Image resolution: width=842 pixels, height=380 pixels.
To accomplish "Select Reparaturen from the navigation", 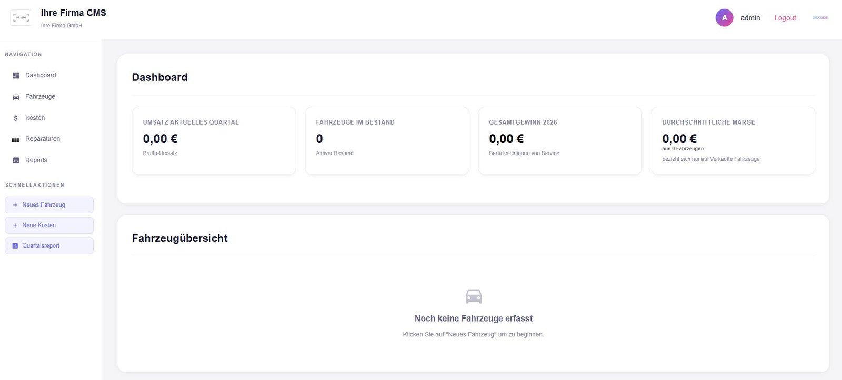I will pos(51,139).
